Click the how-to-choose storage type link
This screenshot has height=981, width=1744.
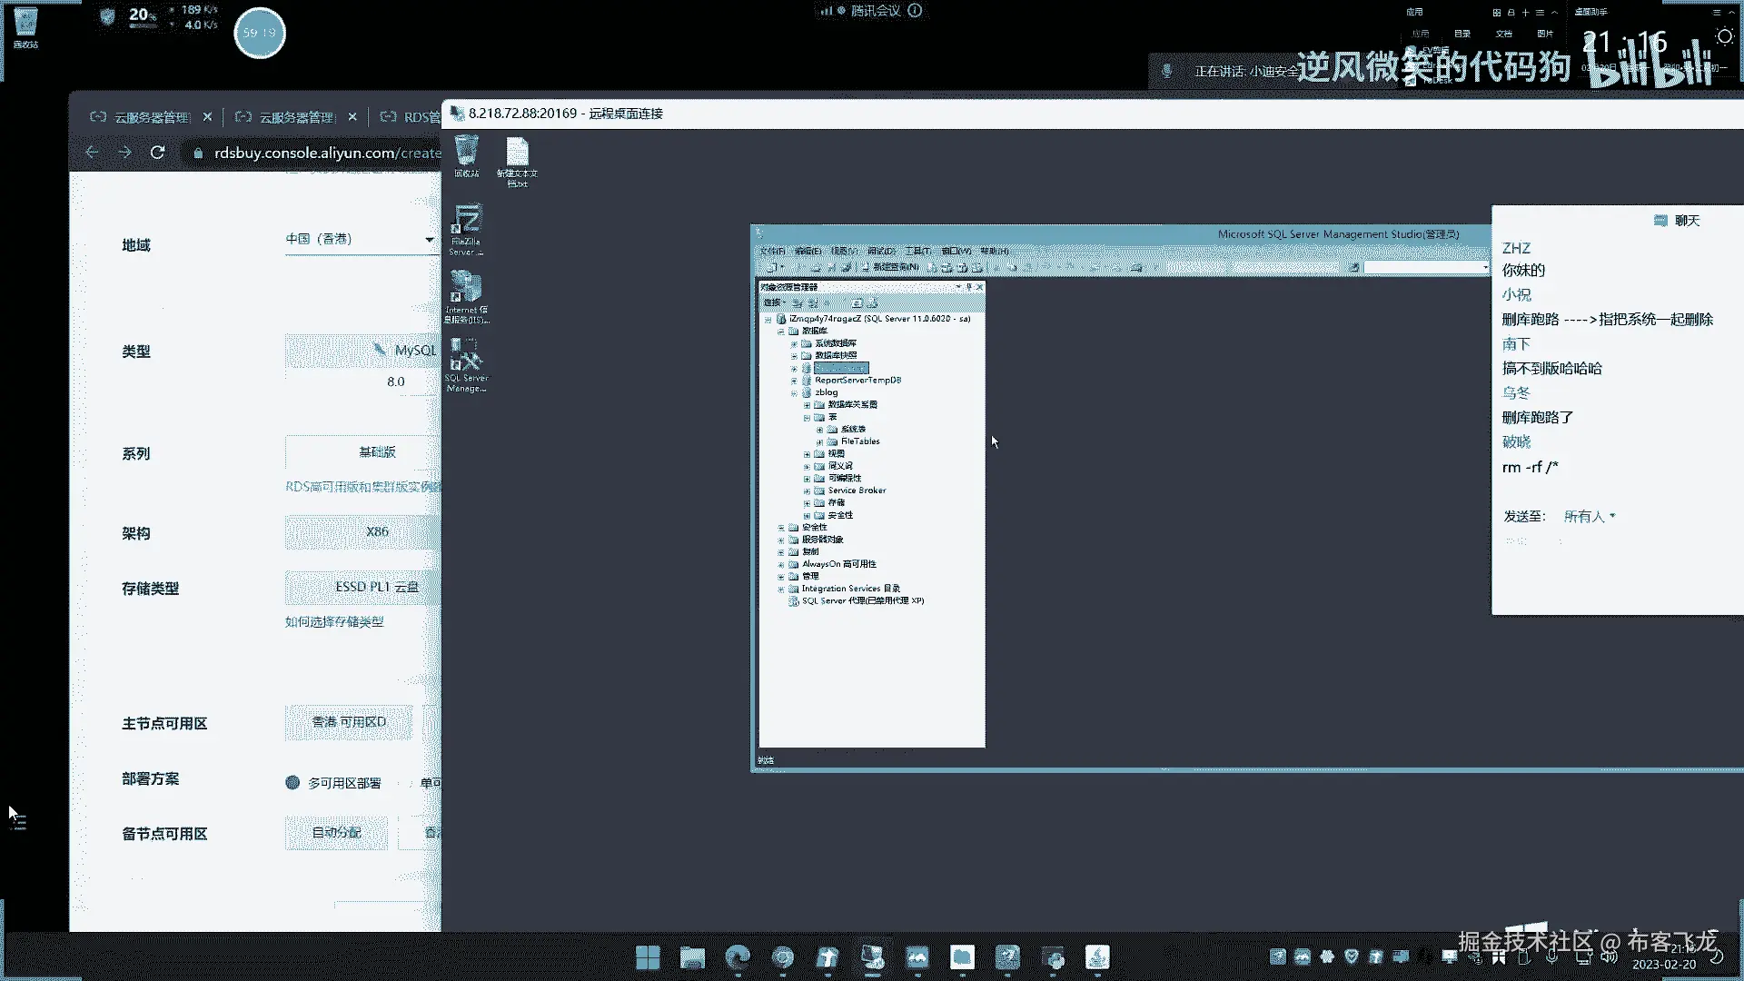(334, 622)
